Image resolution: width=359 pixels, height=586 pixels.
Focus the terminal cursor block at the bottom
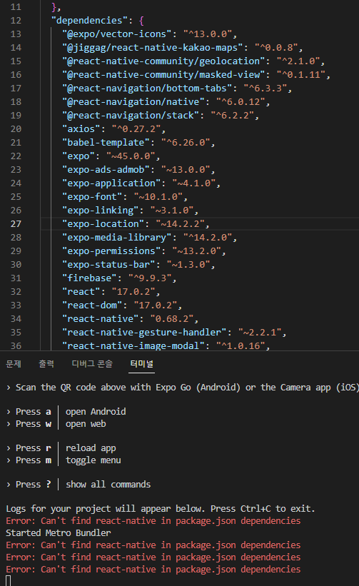9,580
